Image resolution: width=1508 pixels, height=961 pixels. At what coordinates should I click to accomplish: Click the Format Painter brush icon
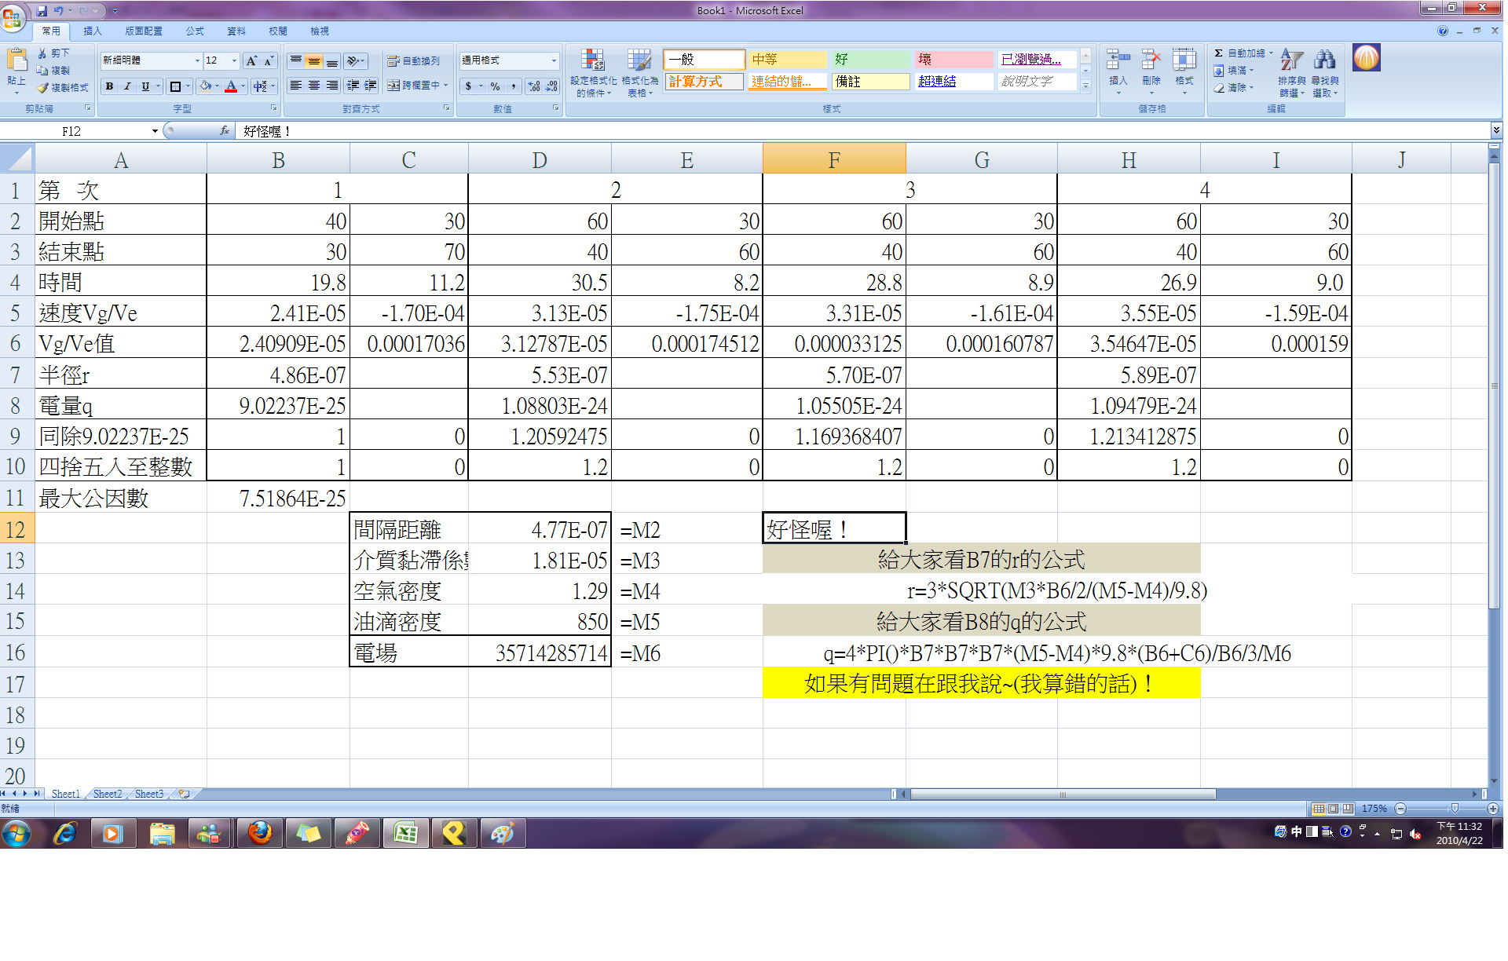tap(44, 88)
